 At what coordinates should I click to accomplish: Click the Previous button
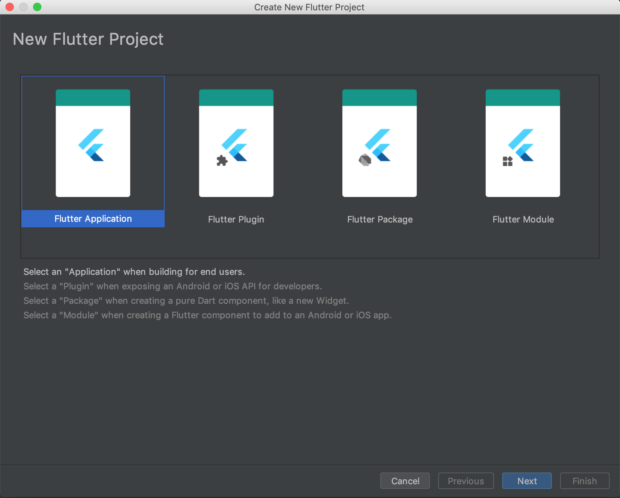click(466, 481)
